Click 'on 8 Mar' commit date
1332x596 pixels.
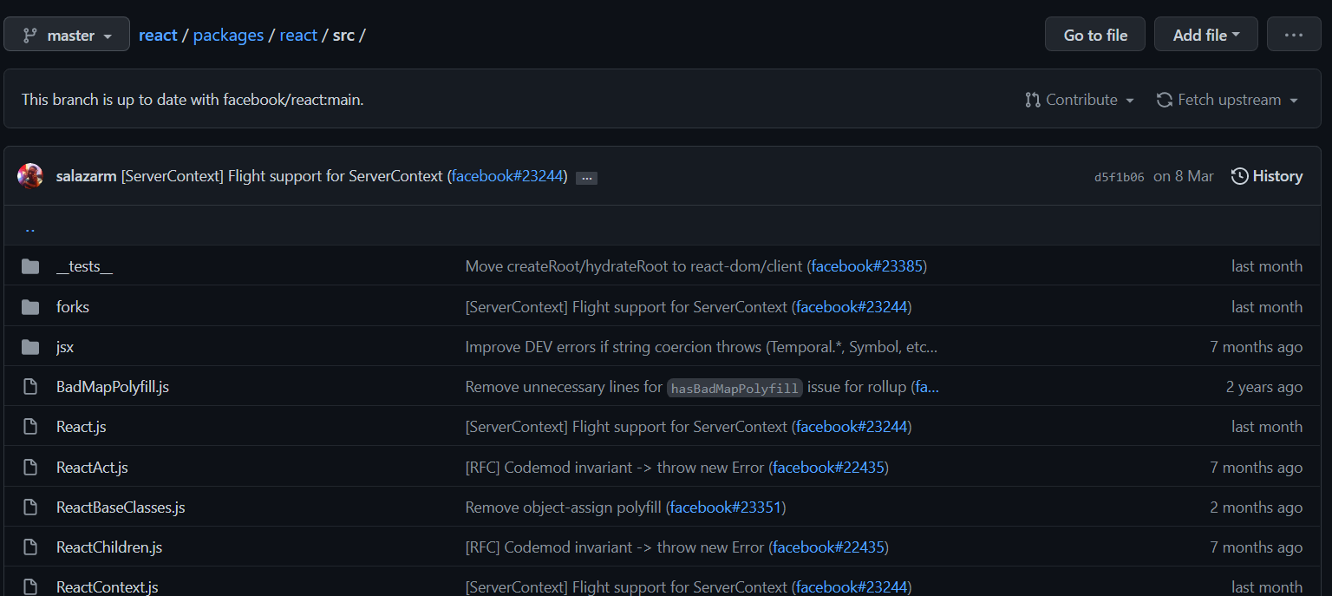coord(1183,176)
